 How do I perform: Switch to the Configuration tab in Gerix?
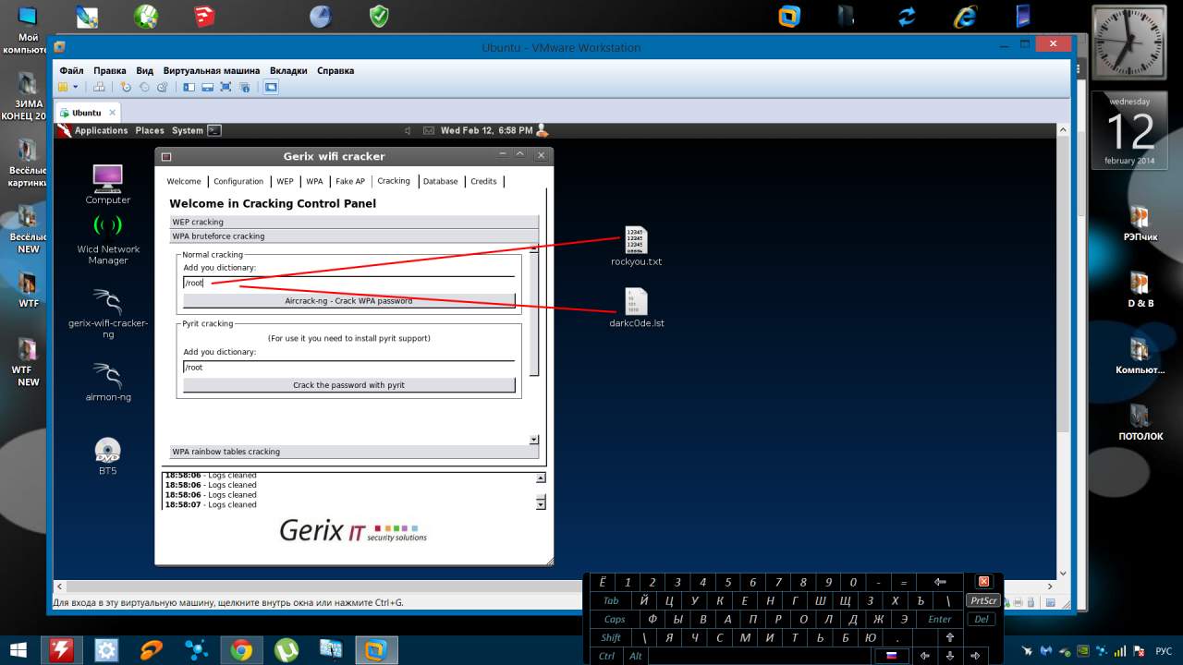pyautogui.click(x=238, y=181)
